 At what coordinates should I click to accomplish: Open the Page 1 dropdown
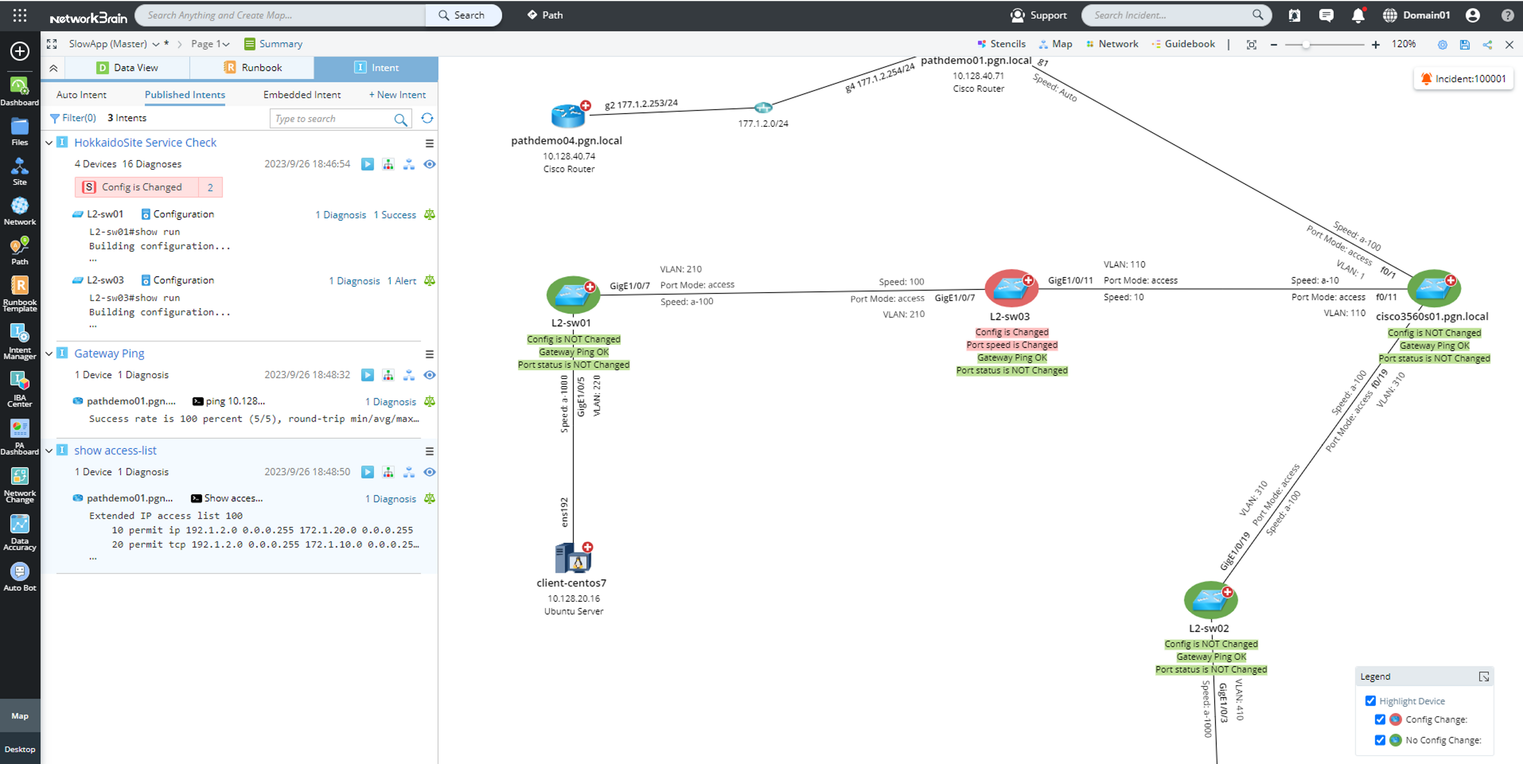tap(210, 44)
